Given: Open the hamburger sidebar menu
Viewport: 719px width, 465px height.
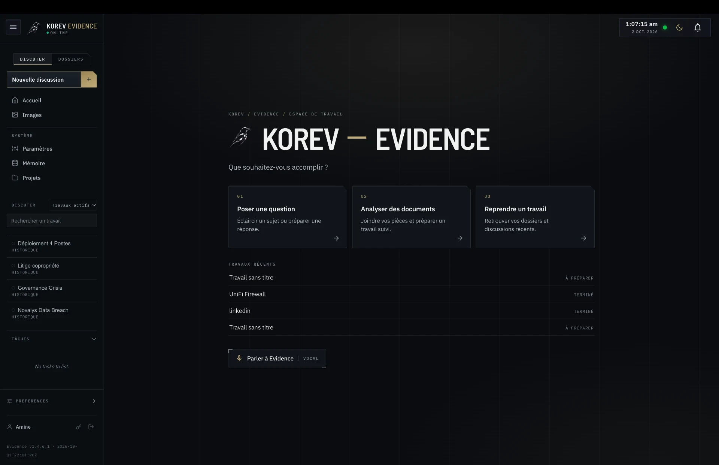Looking at the screenshot, I should (13, 27).
